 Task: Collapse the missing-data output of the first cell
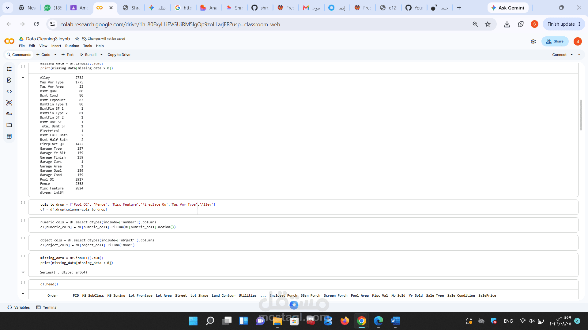point(23,78)
